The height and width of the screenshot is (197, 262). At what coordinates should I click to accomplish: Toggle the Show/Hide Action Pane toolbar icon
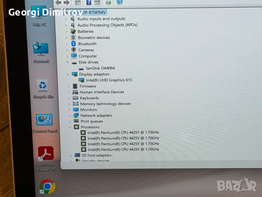click(x=97, y=2)
